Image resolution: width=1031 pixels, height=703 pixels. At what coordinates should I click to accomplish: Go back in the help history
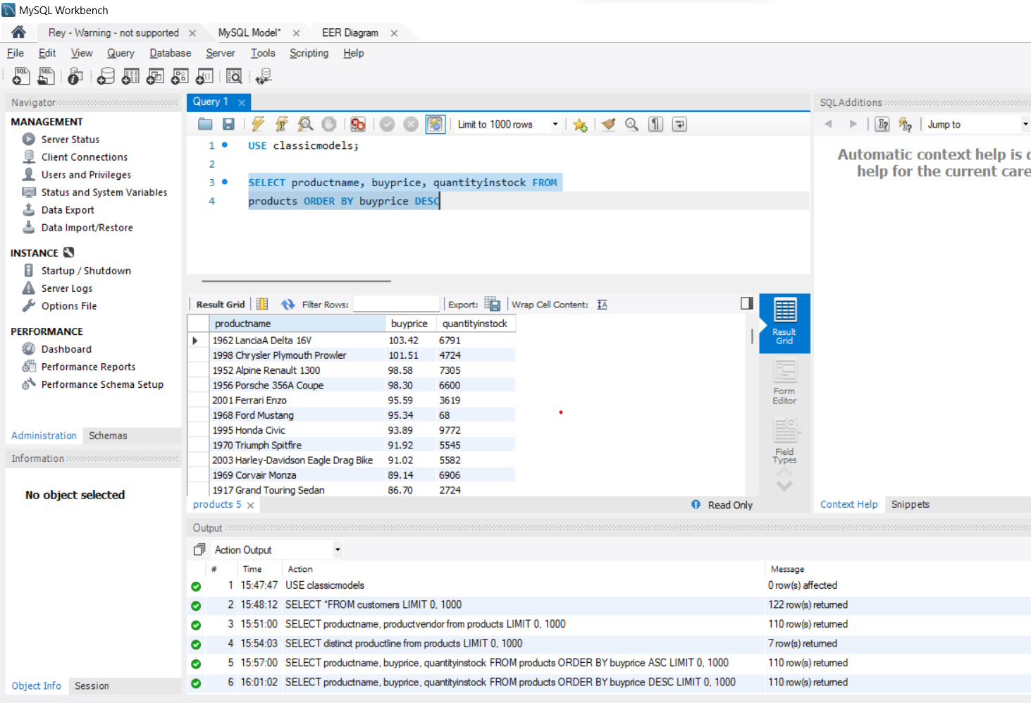tap(829, 124)
